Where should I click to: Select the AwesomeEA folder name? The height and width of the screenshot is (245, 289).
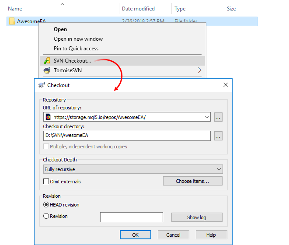click(x=31, y=21)
